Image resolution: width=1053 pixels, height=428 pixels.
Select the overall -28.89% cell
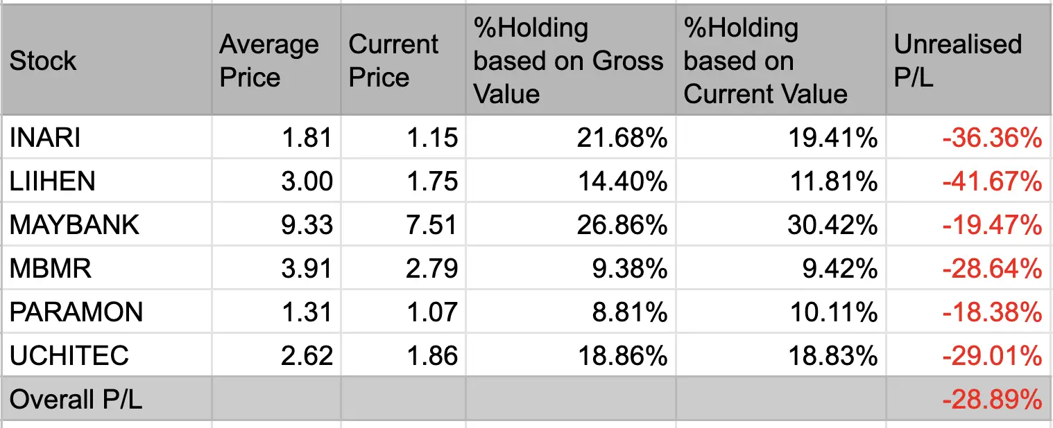tap(970, 399)
